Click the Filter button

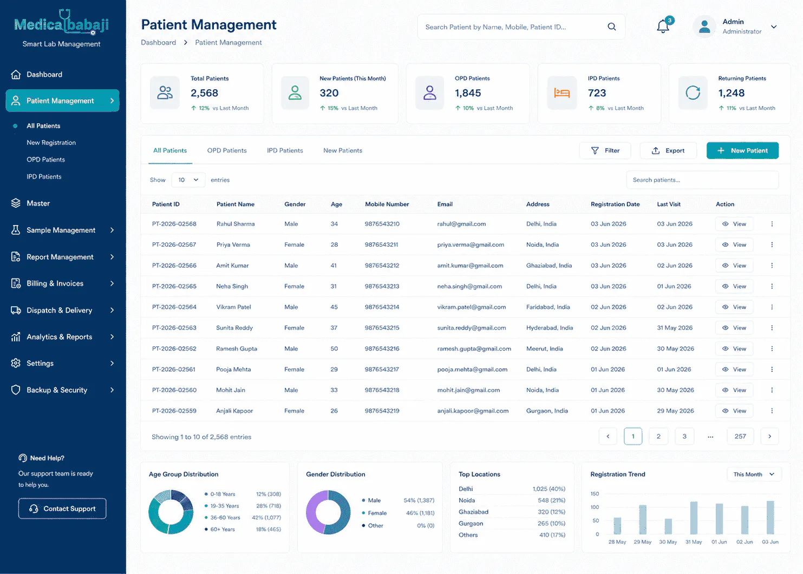coord(605,150)
